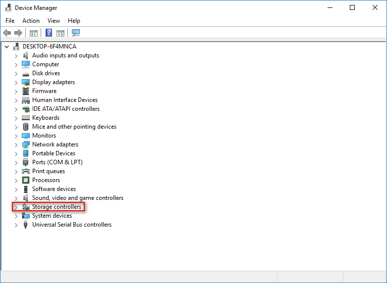Viewport: 387px width, 283px height.
Task: Click the Monitors icon
Action: (x=26, y=136)
